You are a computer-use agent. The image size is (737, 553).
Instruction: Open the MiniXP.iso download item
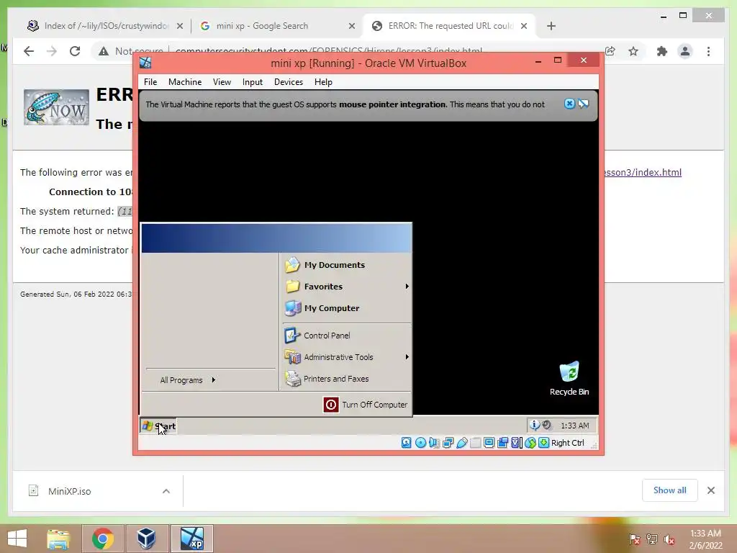69,491
